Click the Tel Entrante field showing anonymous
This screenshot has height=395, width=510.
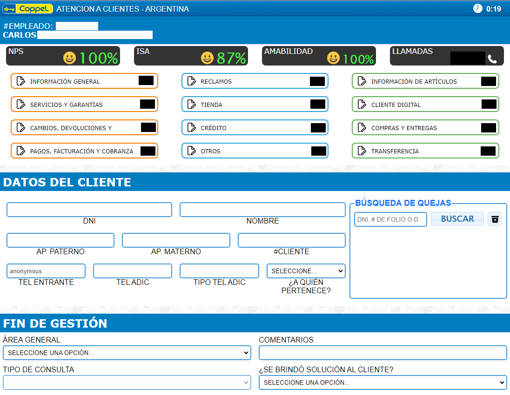46,271
